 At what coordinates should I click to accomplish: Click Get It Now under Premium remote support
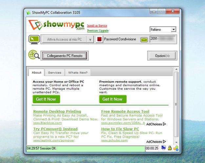[113, 99]
